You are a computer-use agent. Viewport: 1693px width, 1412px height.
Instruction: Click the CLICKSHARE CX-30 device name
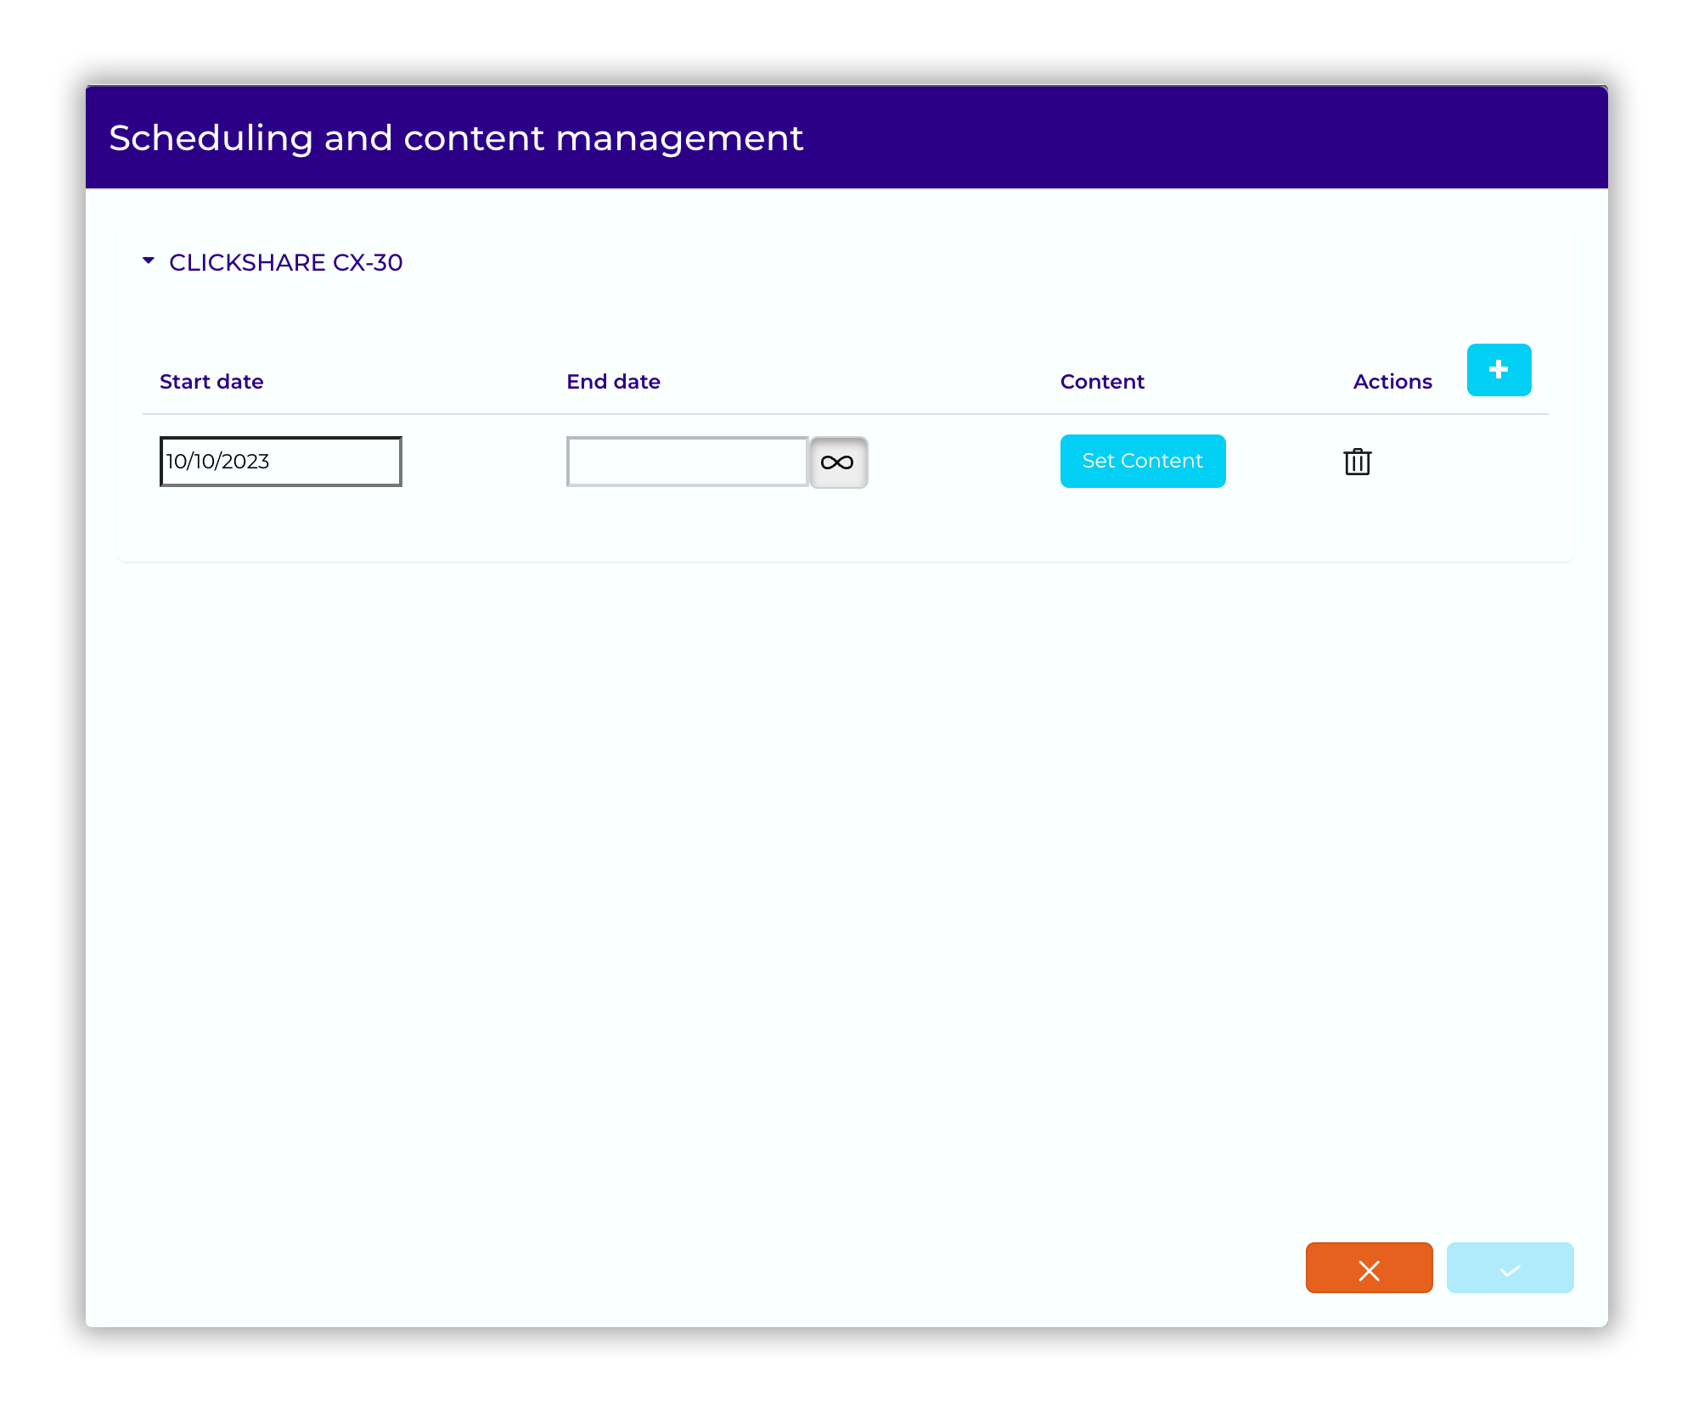(x=285, y=263)
